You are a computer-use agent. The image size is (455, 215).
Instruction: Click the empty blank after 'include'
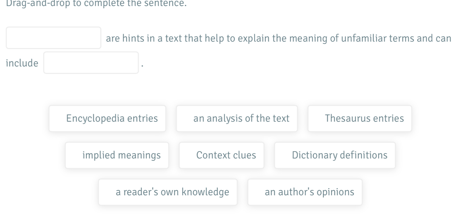tap(91, 63)
